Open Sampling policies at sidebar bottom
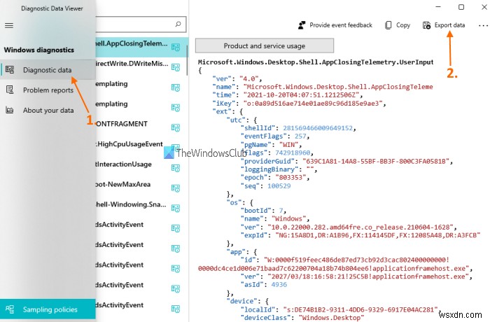This screenshot has width=490, height=322. tap(49, 309)
